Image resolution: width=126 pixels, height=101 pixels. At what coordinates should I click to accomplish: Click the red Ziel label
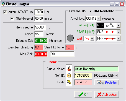click(x=79, y=38)
